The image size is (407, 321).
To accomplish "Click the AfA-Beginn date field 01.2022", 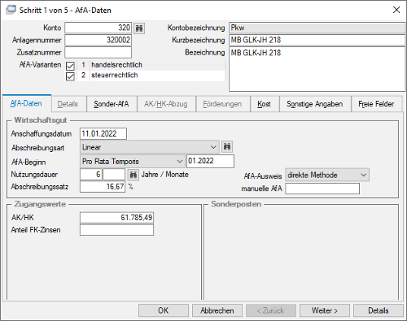I will click(210, 161).
